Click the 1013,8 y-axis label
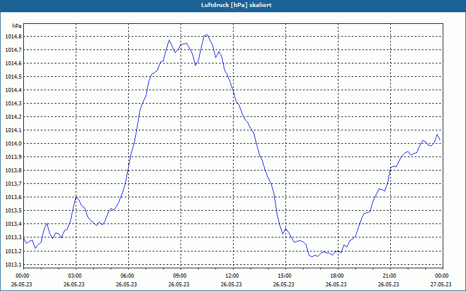466x291 pixels. 13,170
